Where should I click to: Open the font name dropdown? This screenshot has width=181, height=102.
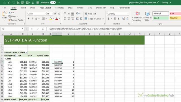tap(45, 14)
